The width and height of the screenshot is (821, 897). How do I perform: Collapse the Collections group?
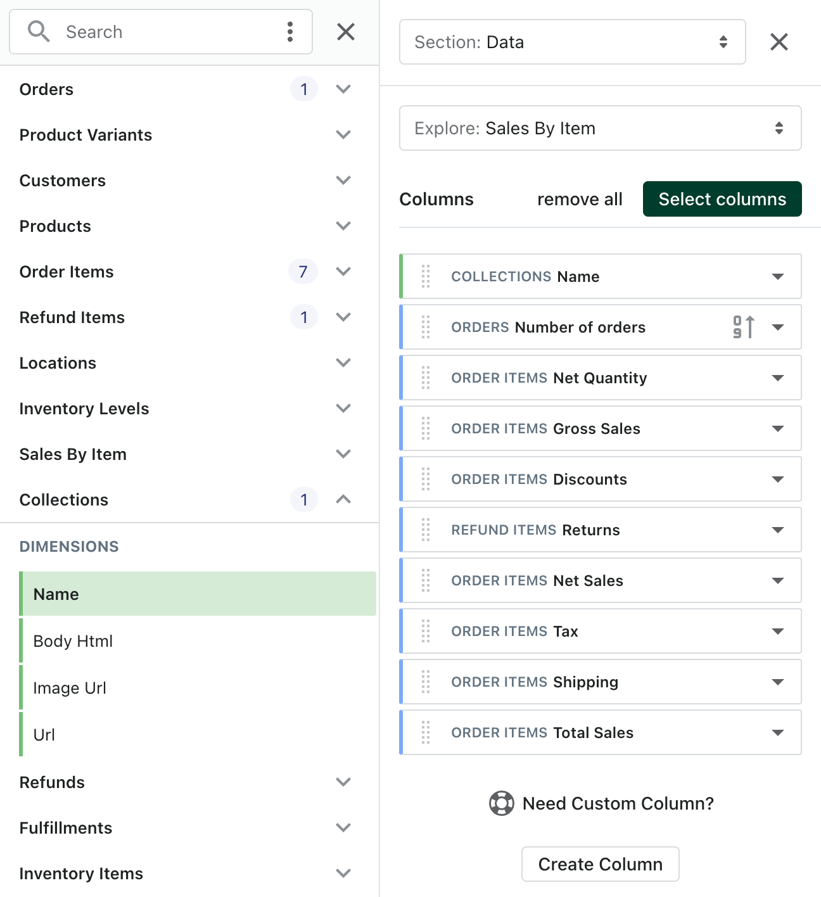tap(343, 499)
